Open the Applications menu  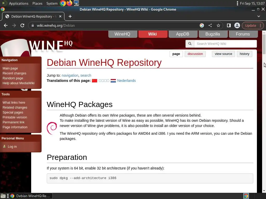[x=19, y=3]
